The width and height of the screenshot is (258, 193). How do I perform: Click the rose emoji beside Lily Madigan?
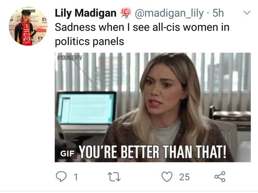[126, 13]
